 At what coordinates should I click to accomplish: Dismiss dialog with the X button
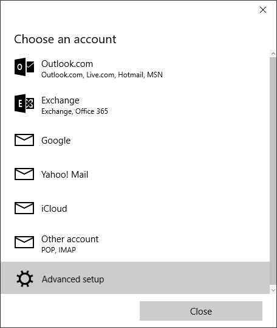click(x=263, y=10)
